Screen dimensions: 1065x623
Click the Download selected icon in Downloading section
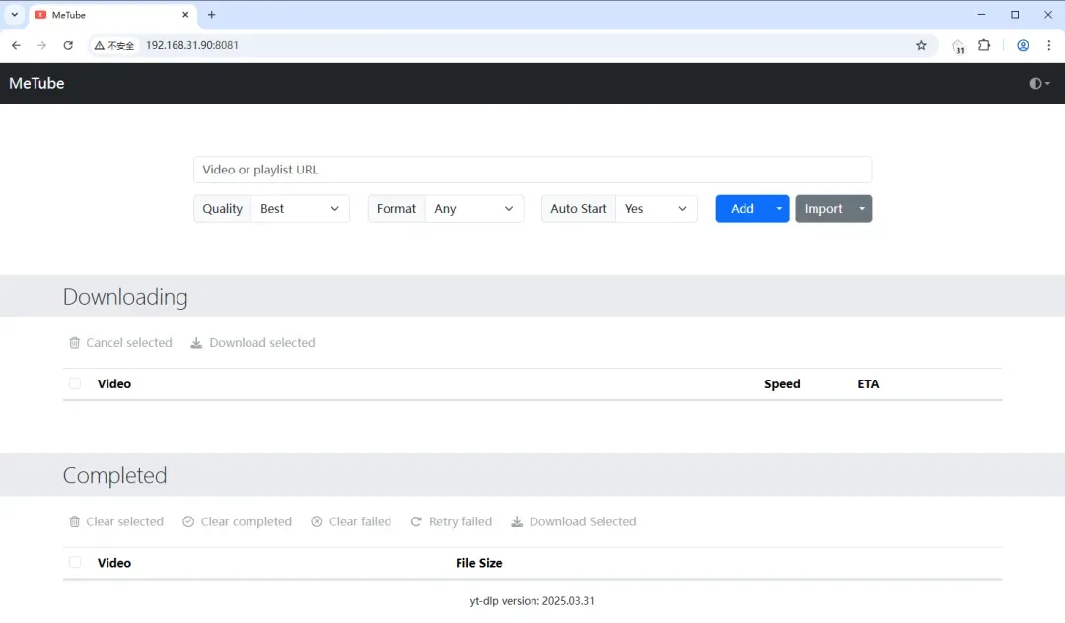198,342
